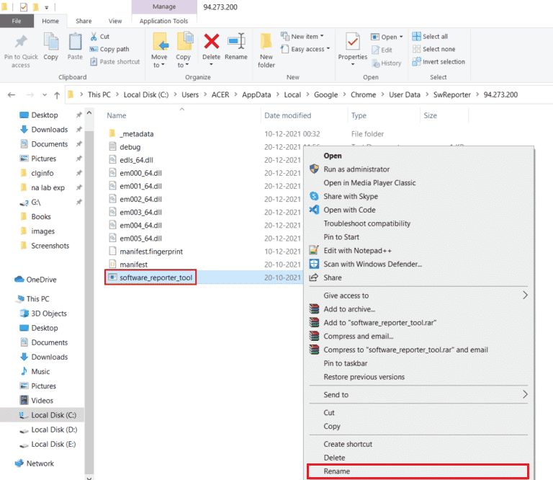Screen dimensions: 553x480
Task: Open the Application Tools tab
Action: coord(163,21)
